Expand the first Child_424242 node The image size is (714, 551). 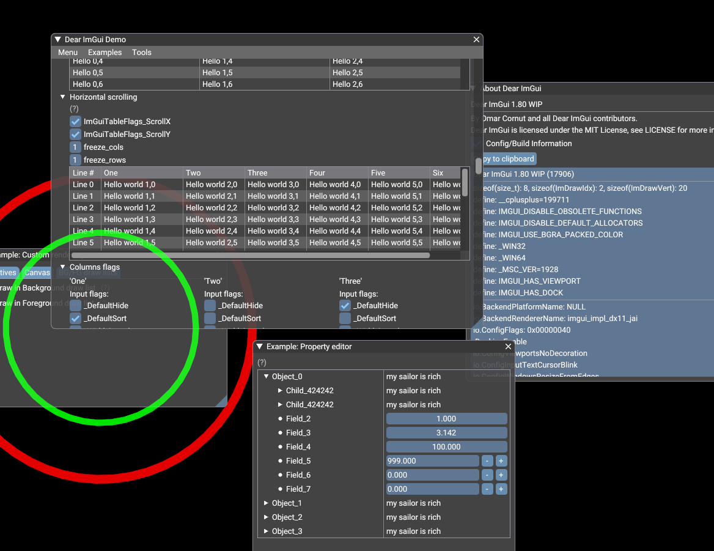click(281, 391)
